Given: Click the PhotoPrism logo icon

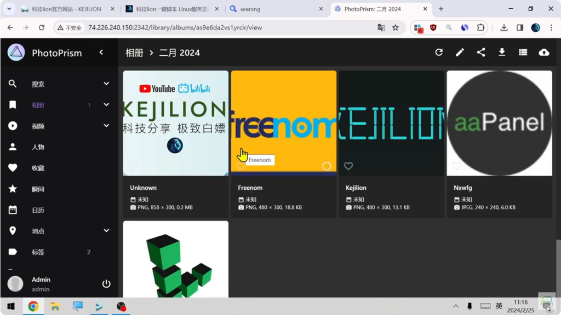Looking at the screenshot, I should click(x=16, y=52).
